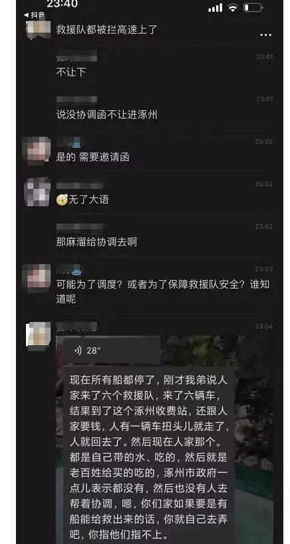The width and height of the screenshot is (290, 544).
Task: Tap the voice message sound wave icon
Action: click(78, 350)
